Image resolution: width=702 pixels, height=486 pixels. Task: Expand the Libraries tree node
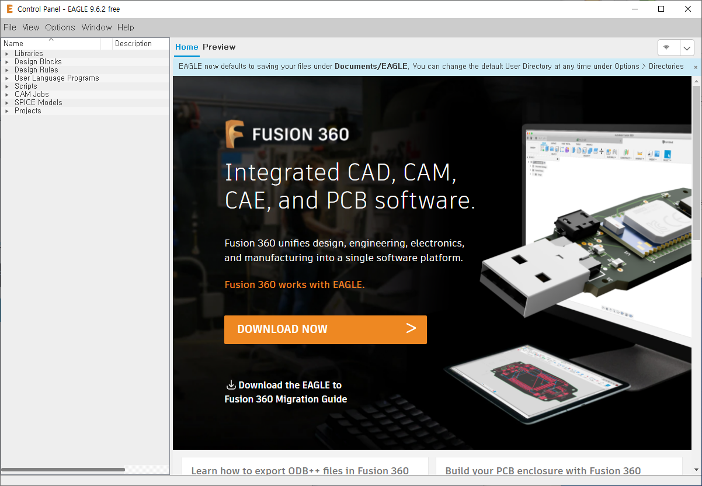click(7, 54)
